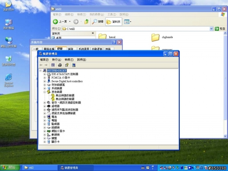This screenshot has width=228, height=171.
Task: Open the 資源回收筒 Recycle Bin desktop icon
Action: [9, 61]
